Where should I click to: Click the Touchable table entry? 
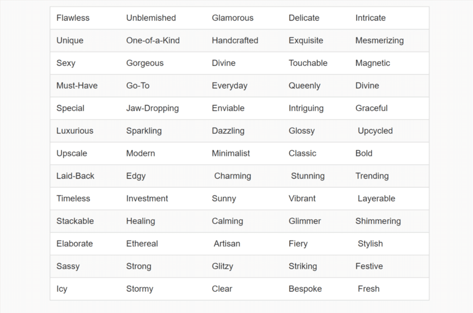coord(308,63)
